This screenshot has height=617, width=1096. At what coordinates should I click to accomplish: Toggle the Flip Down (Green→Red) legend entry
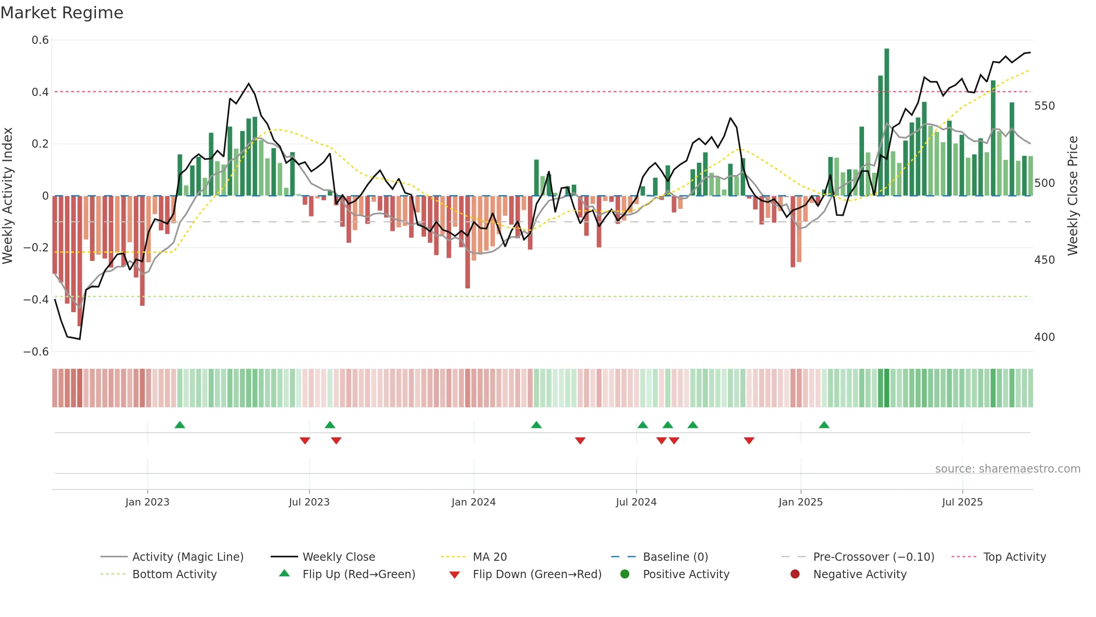pos(525,574)
